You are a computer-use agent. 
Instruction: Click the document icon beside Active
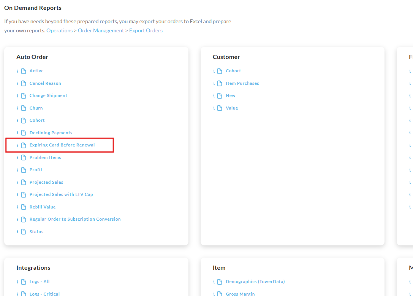coord(24,71)
